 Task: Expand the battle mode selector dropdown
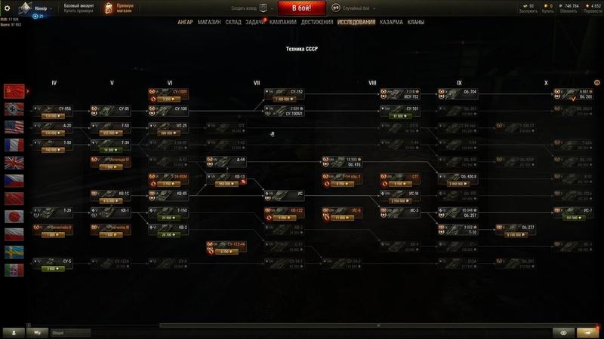coord(374,8)
